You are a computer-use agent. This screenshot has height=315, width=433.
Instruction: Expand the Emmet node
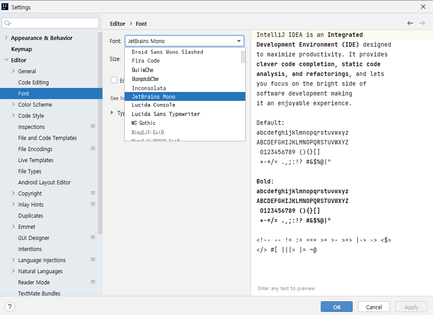coord(13,227)
